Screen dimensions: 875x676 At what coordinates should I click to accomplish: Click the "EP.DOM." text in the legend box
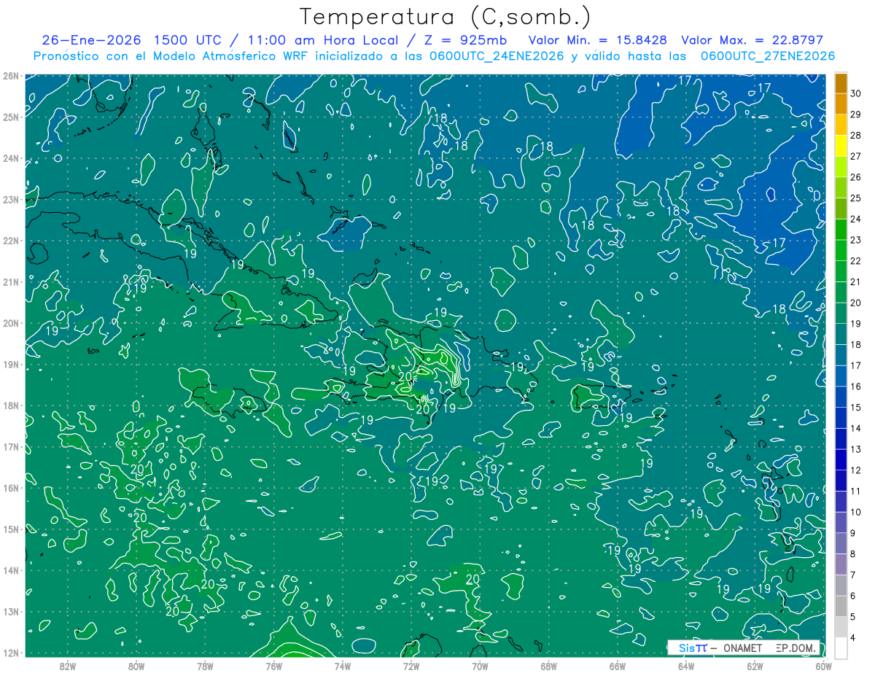pos(796,648)
